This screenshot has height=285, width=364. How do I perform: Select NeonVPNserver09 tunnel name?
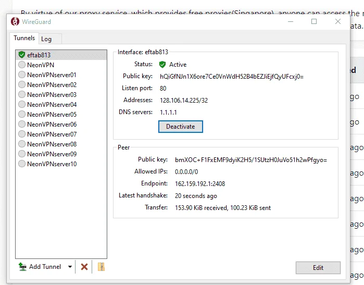[x=52, y=154]
